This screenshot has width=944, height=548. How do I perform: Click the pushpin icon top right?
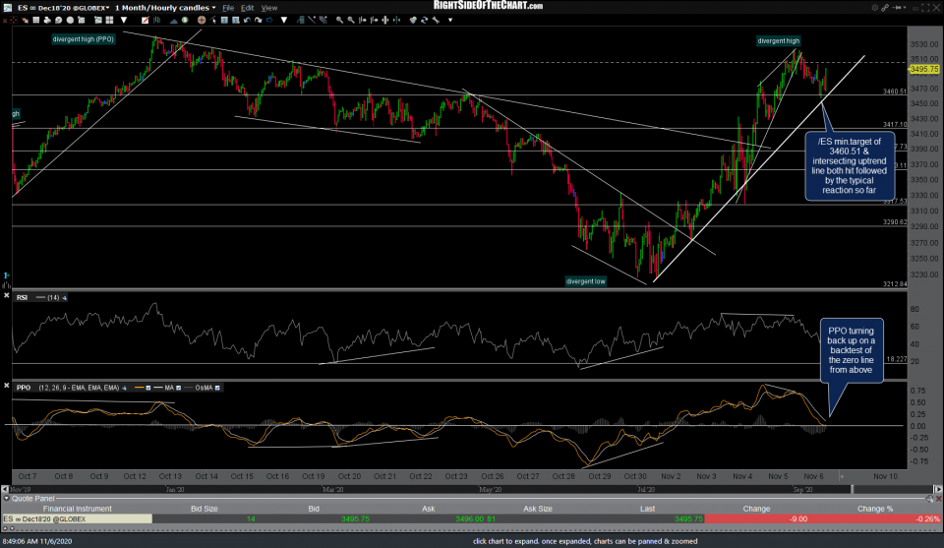(897, 7)
